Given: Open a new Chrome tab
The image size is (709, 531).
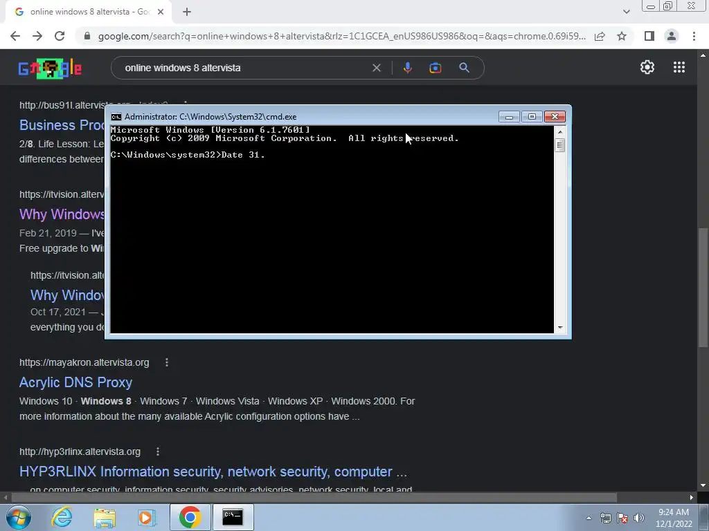Looking at the screenshot, I should click(x=187, y=12).
